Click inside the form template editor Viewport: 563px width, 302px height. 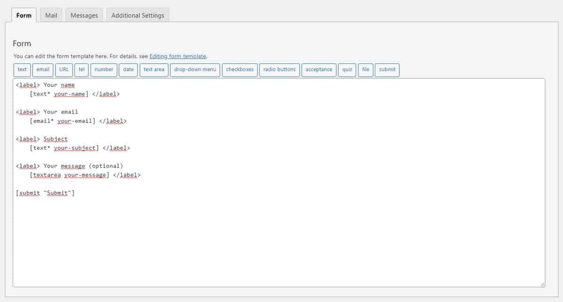coord(279,234)
